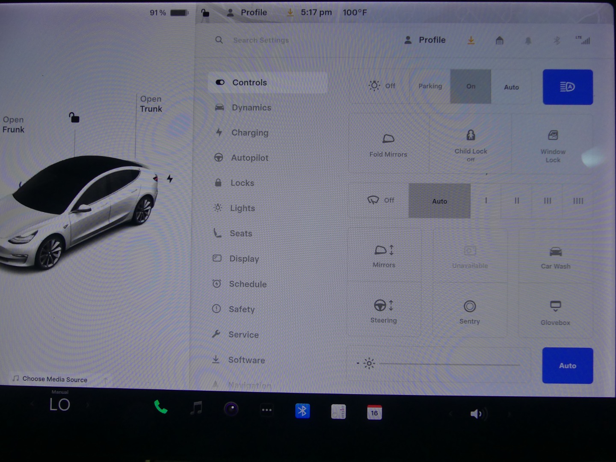Screen dimensions: 616x462
Task: Open the calendar app in the dock
Action: 374,412
